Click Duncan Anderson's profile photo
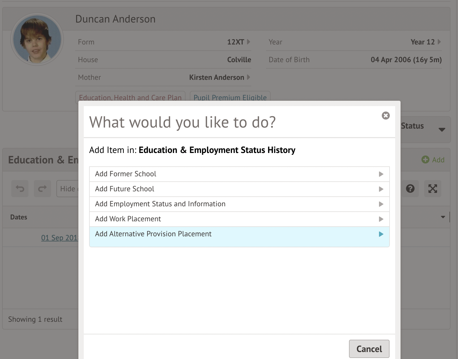 [37, 39]
